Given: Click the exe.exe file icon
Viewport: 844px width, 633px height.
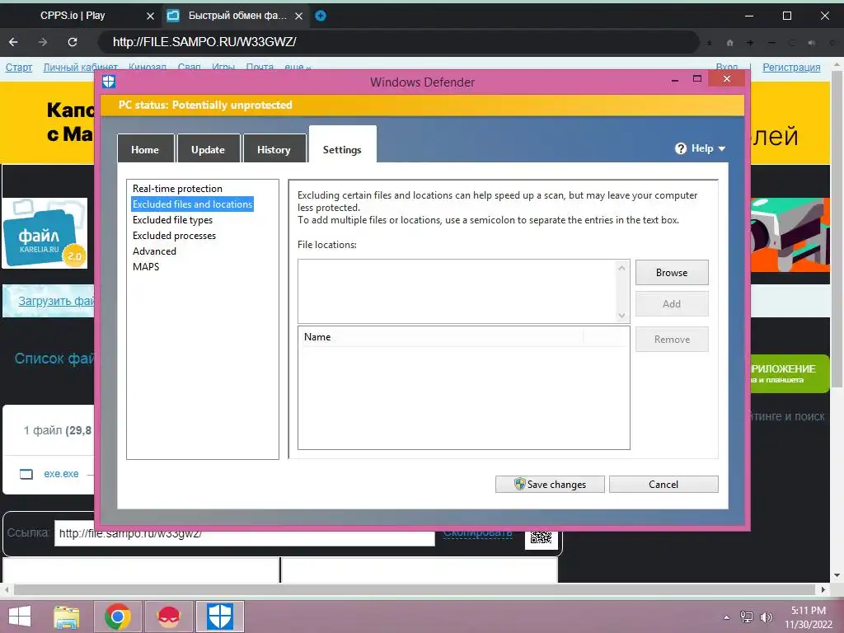Looking at the screenshot, I should click(x=26, y=474).
